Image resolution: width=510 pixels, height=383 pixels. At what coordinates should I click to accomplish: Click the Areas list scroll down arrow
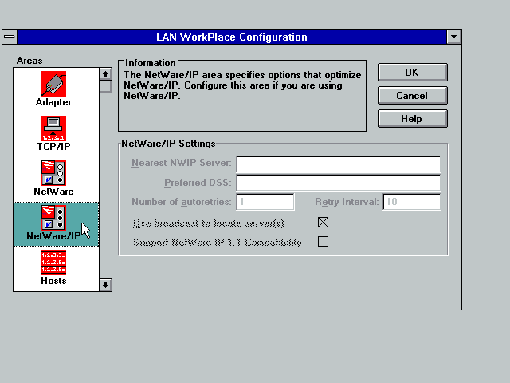pos(105,285)
